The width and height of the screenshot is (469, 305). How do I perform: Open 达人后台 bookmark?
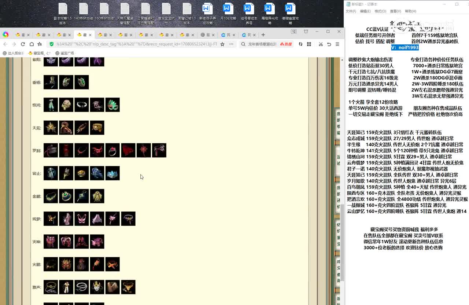point(13,53)
